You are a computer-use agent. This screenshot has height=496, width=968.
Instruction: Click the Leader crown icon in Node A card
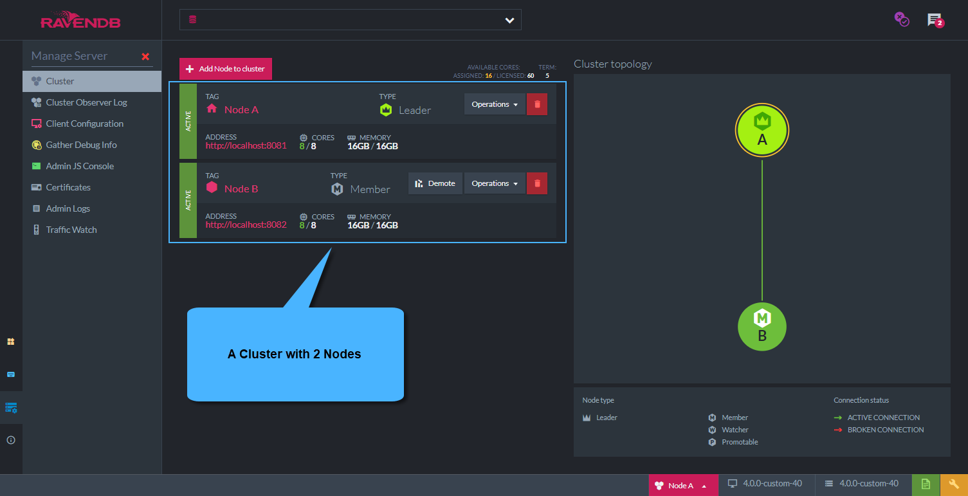pos(386,109)
